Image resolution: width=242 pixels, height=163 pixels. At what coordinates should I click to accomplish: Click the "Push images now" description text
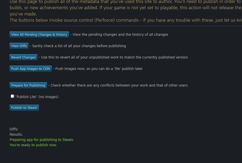click(99, 69)
